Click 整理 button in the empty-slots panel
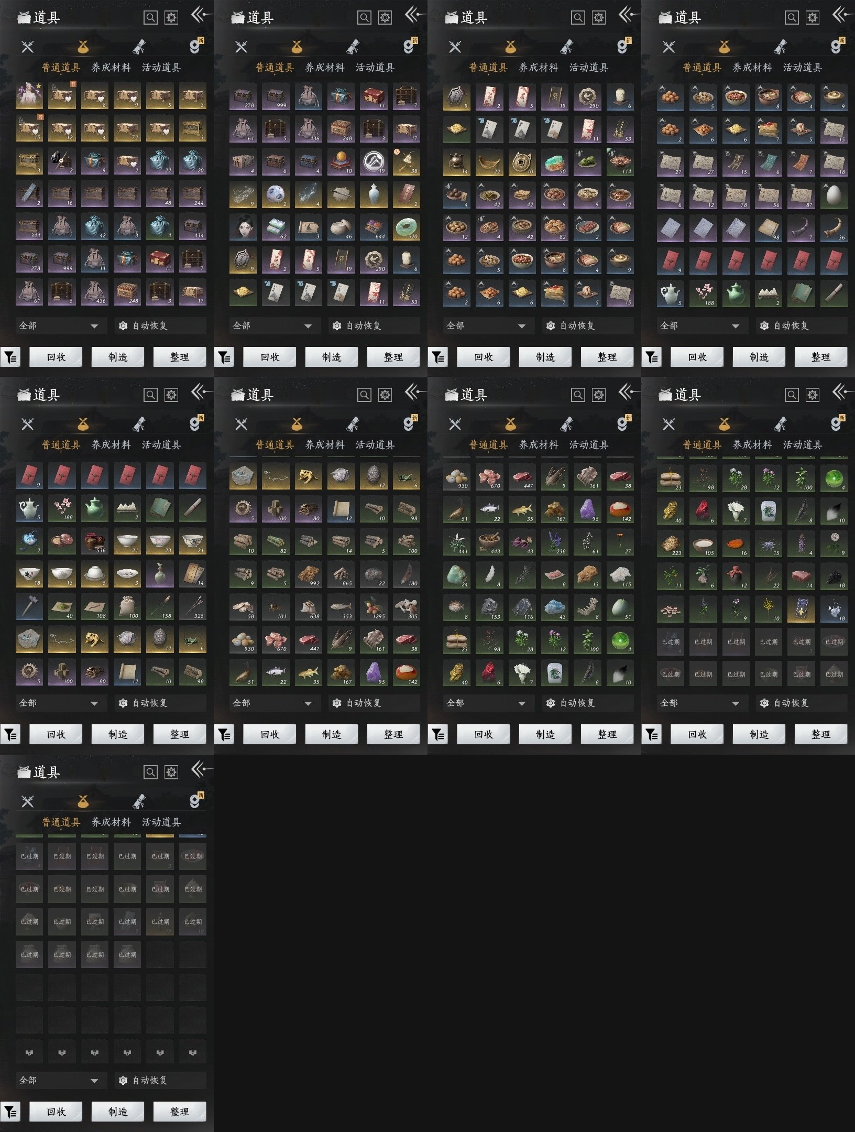The height and width of the screenshot is (1132, 855). [180, 1111]
